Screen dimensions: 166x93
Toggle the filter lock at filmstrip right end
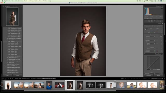tap(164, 79)
